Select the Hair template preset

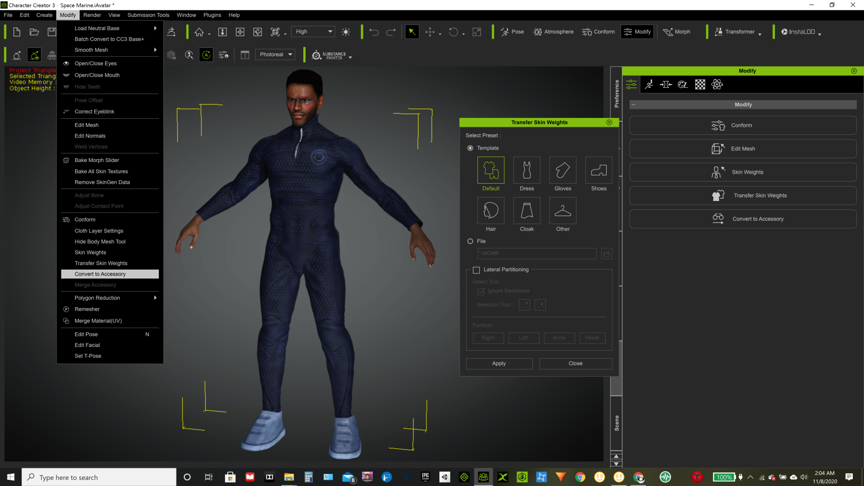click(x=491, y=211)
